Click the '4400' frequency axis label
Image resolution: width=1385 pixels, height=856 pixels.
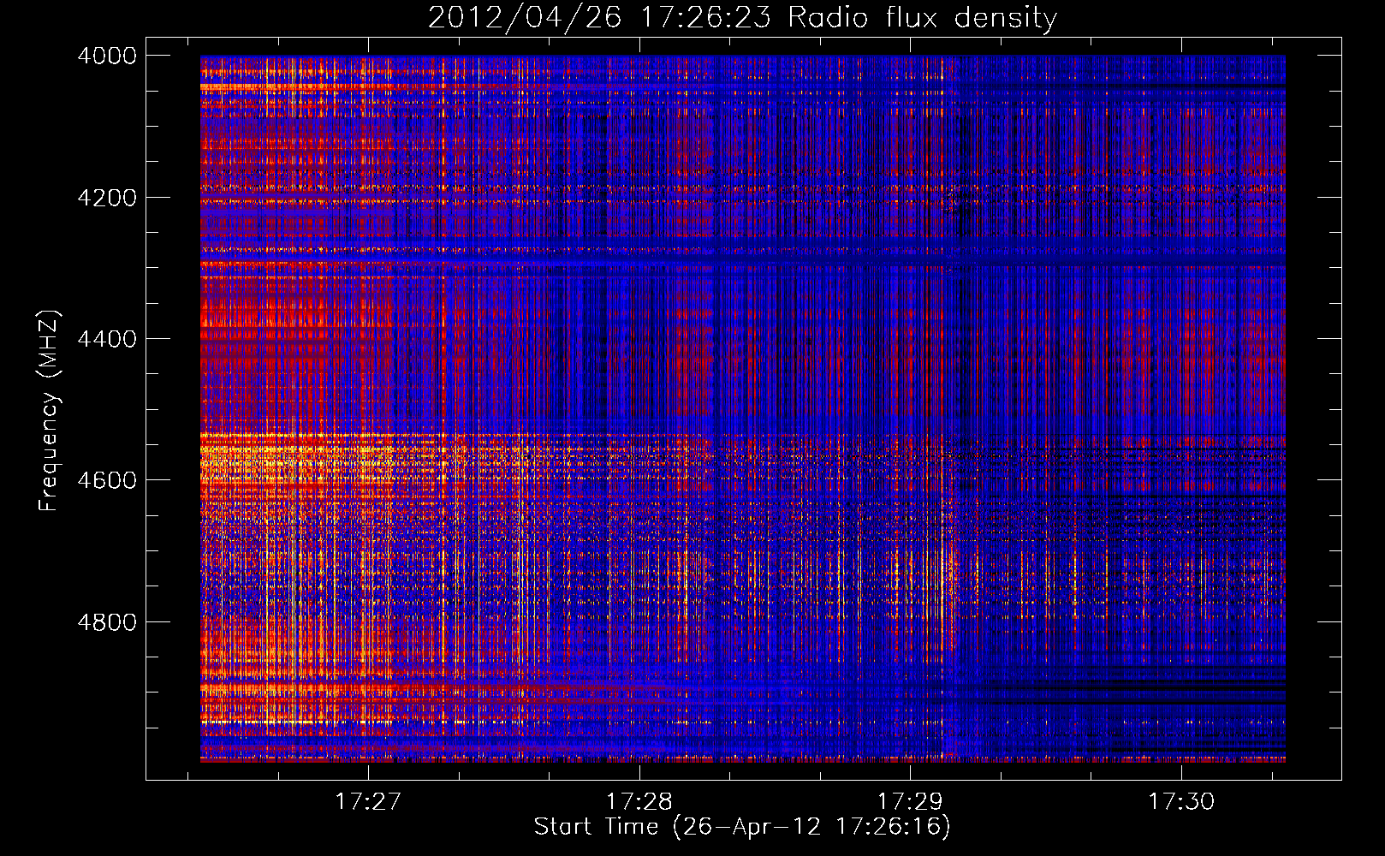pyautogui.click(x=106, y=339)
